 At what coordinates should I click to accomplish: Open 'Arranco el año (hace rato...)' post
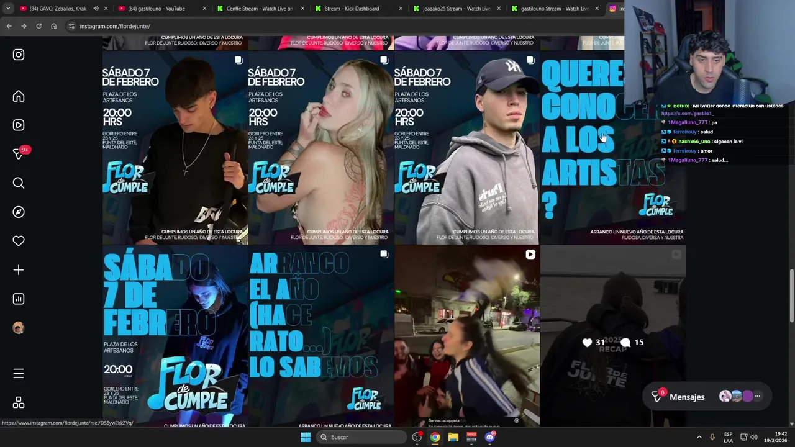click(x=320, y=336)
